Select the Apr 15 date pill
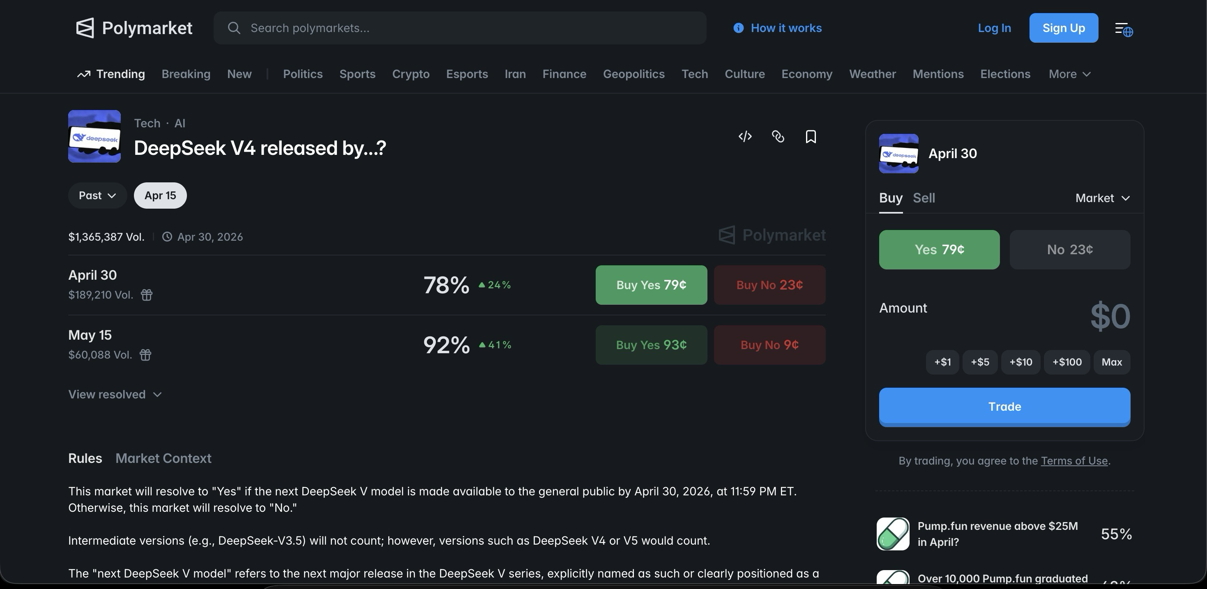The height and width of the screenshot is (589, 1207). click(160, 196)
